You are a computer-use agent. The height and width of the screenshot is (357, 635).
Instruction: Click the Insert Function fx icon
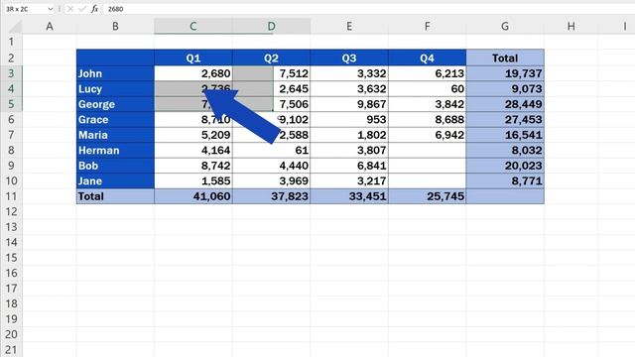point(94,9)
